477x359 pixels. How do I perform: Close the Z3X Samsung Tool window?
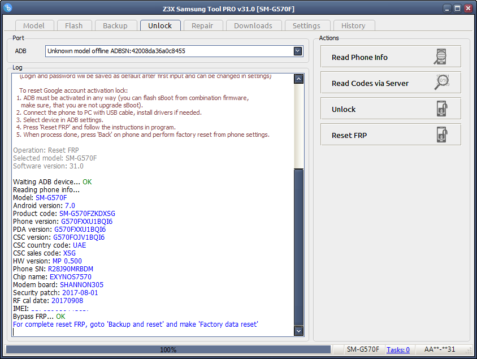point(468,8)
